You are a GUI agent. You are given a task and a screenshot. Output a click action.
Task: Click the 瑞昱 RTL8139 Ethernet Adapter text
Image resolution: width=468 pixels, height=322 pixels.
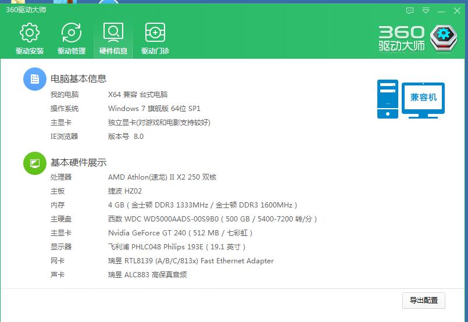[191, 261]
